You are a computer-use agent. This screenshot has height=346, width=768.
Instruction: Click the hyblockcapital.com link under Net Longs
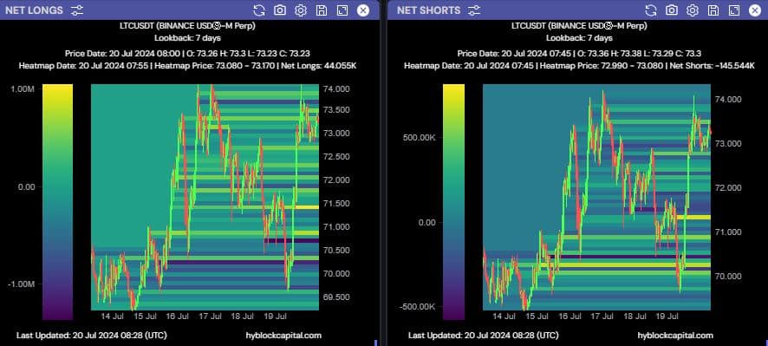click(x=283, y=336)
